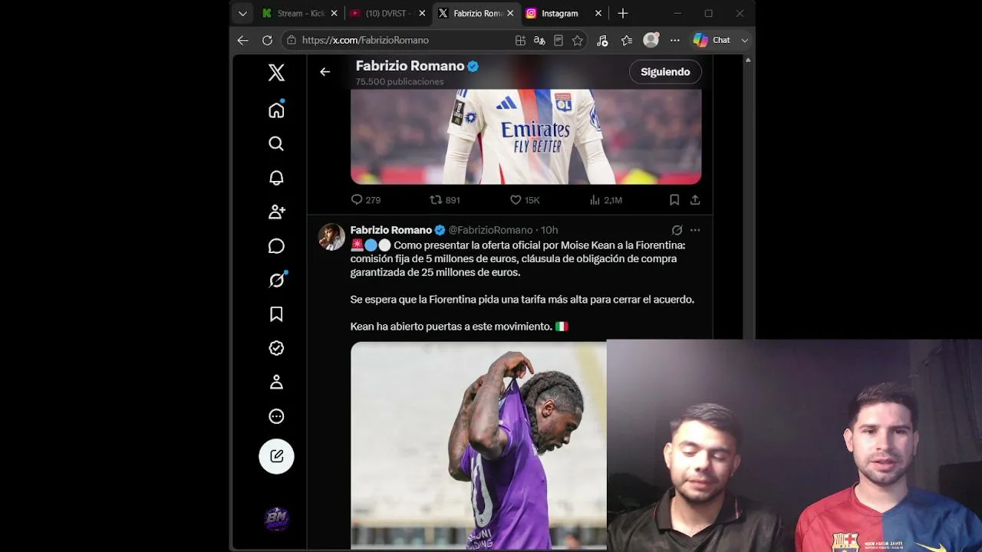This screenshot has height=552, width=982.
Task: Open Messages chat bubble in sidebar
Action: point(276,246)
